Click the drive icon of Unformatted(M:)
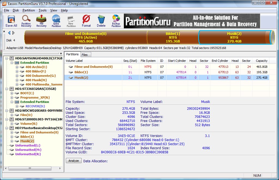Viewport: 279px width, 180px height. pyautogui.click(x=12, y=150)
